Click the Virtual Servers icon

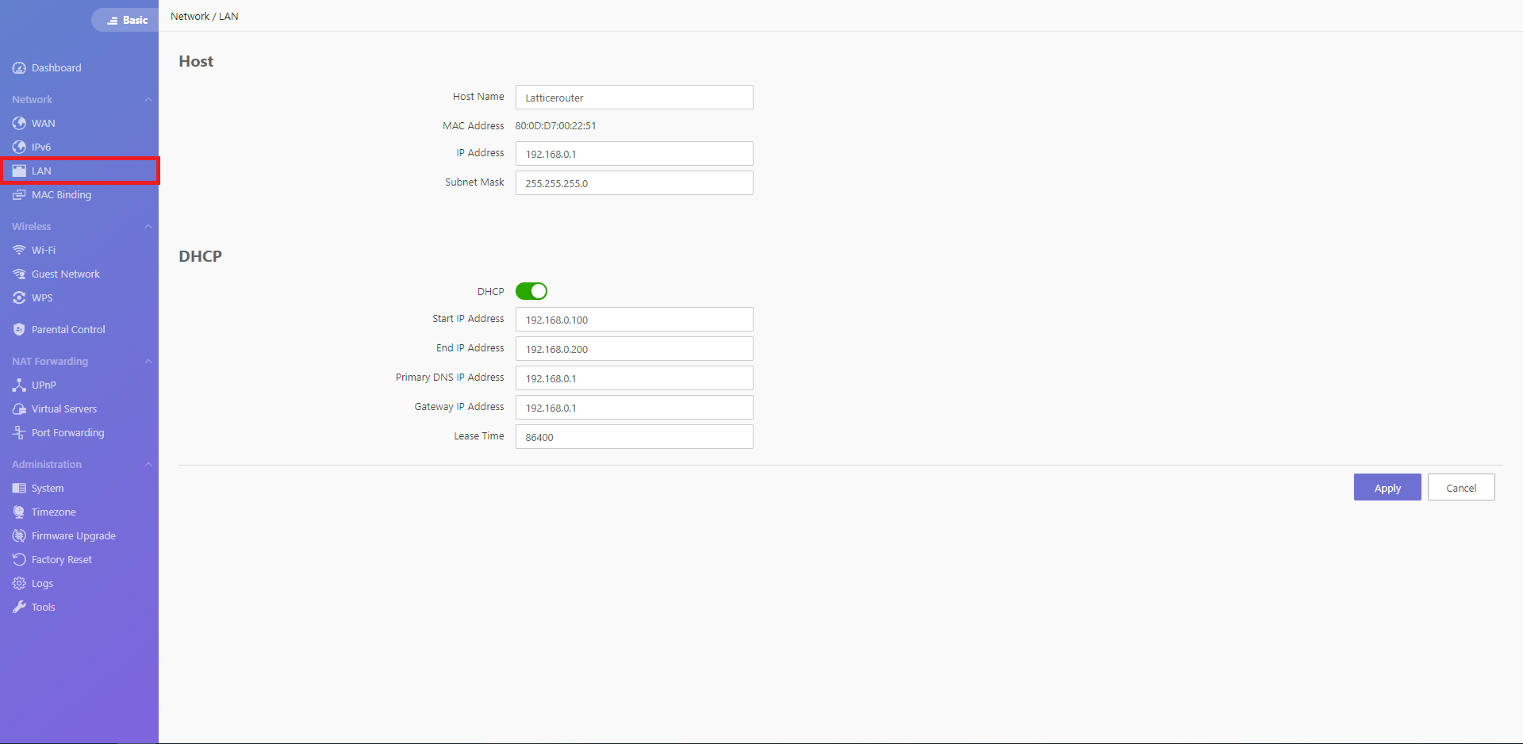click(19, 409)
